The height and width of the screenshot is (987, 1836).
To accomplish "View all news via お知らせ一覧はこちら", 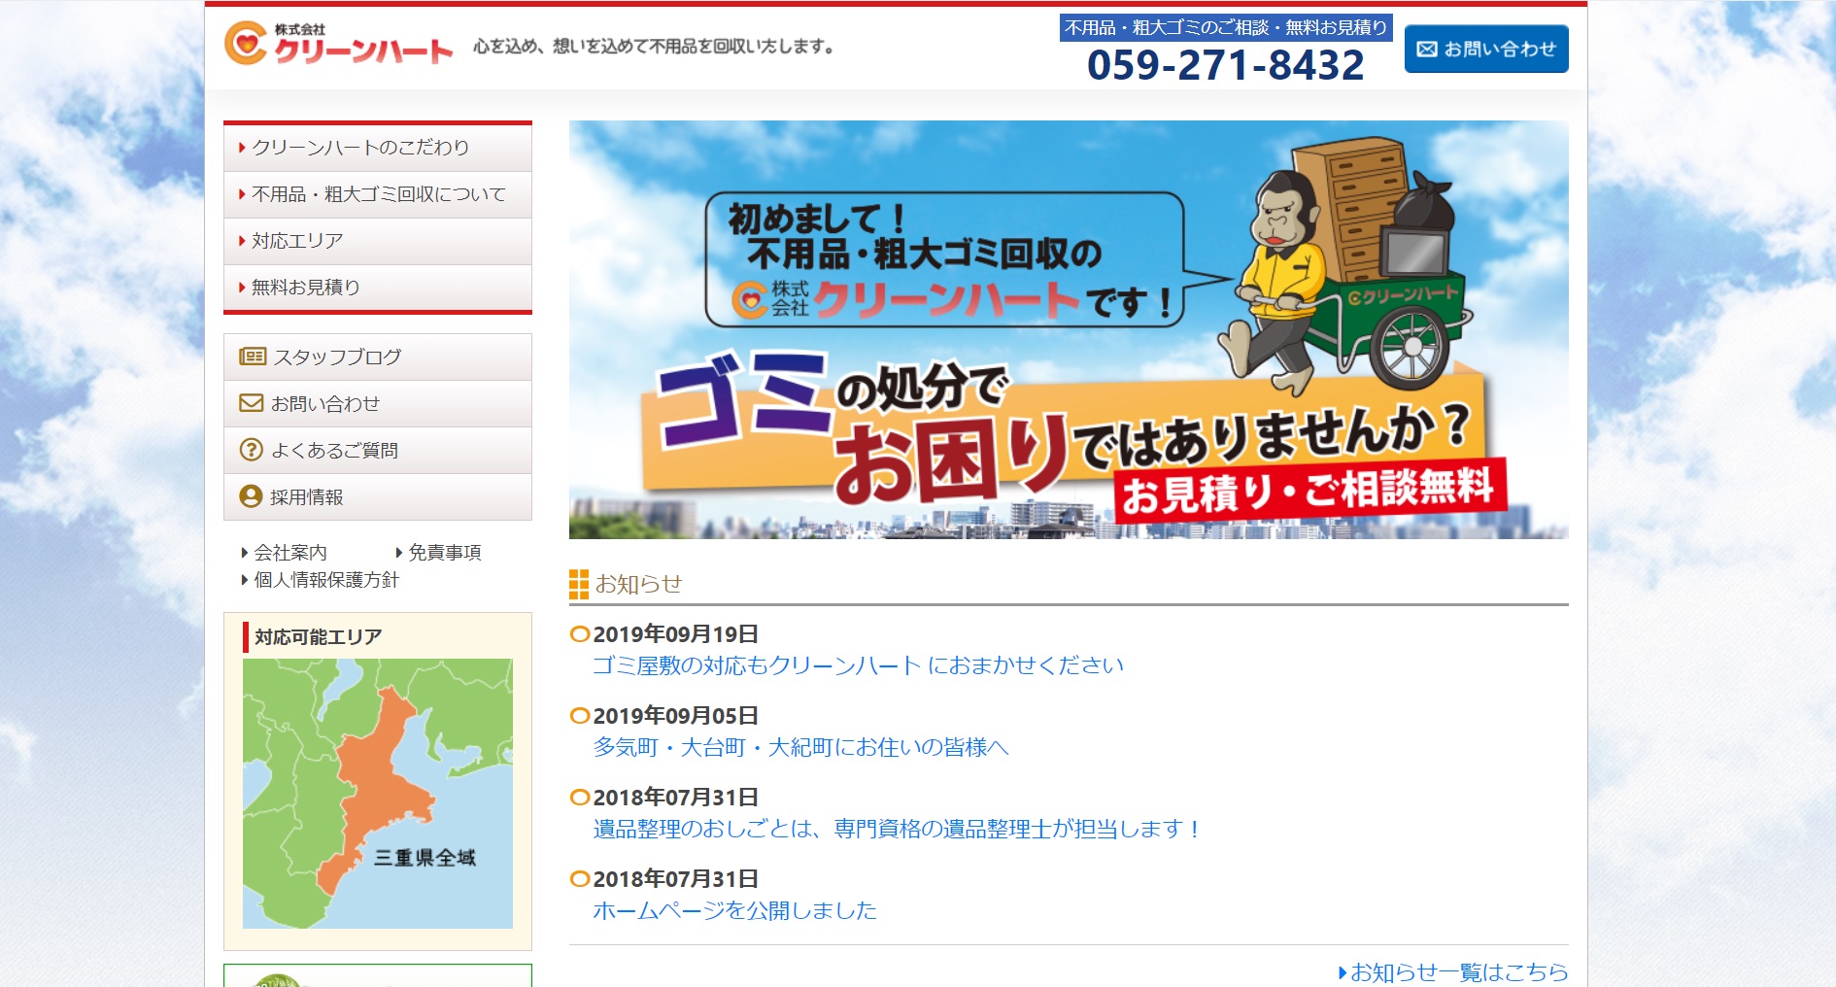I will (x=1458, y=971).
